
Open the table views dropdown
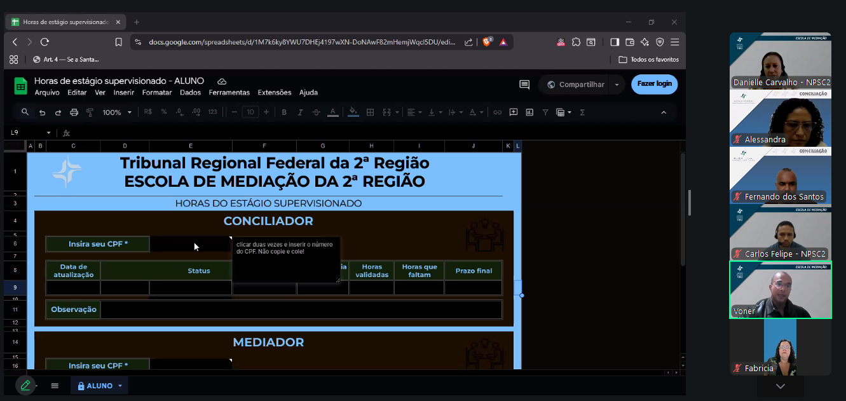pos(564,112)
